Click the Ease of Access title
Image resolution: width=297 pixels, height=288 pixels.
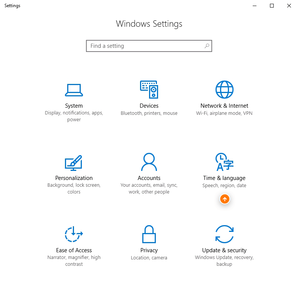74,250
